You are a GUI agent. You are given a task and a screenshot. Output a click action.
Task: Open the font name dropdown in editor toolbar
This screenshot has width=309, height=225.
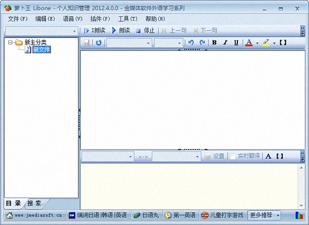pos(129,43)
